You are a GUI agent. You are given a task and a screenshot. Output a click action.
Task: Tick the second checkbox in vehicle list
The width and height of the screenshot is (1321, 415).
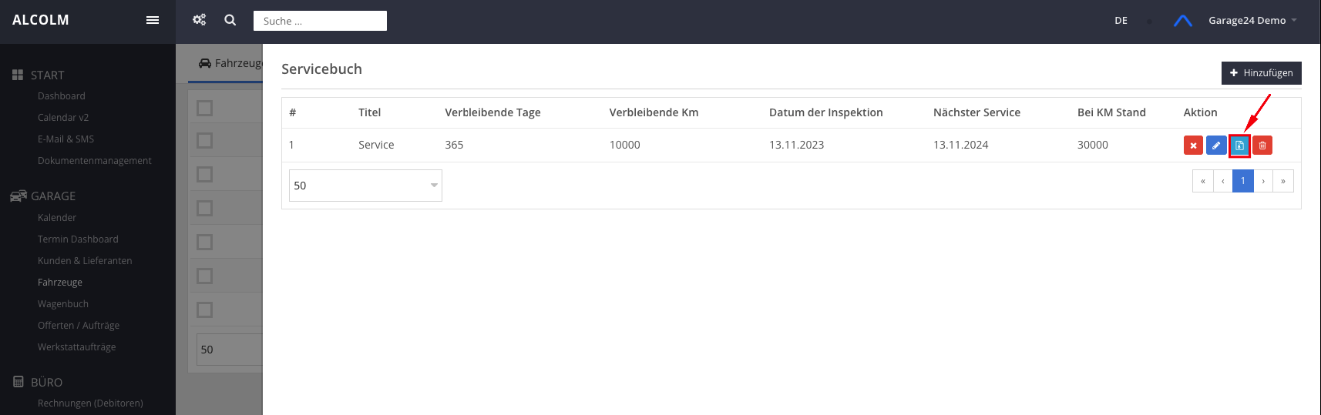(205, 140)
